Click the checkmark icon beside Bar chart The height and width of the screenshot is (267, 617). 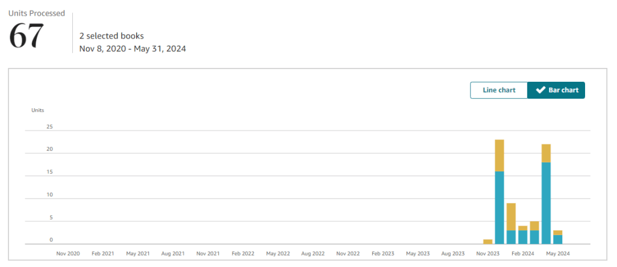point(540,90)
